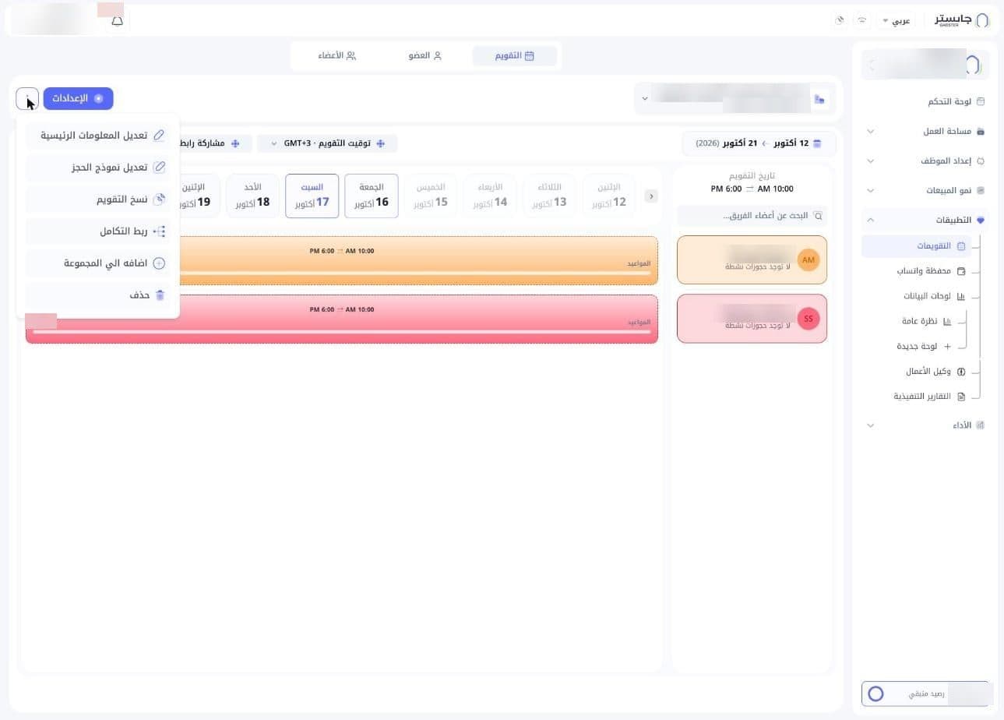Click لوحة جديدة plus item
The height and width of the screenshot is (720, 1004).
[x=925, y=346]
